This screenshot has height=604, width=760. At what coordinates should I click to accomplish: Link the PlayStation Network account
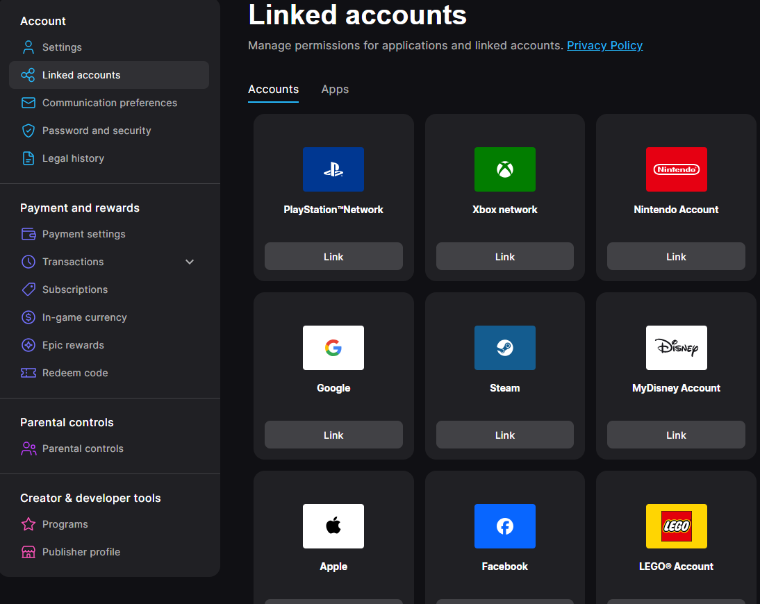coord(333,256)
